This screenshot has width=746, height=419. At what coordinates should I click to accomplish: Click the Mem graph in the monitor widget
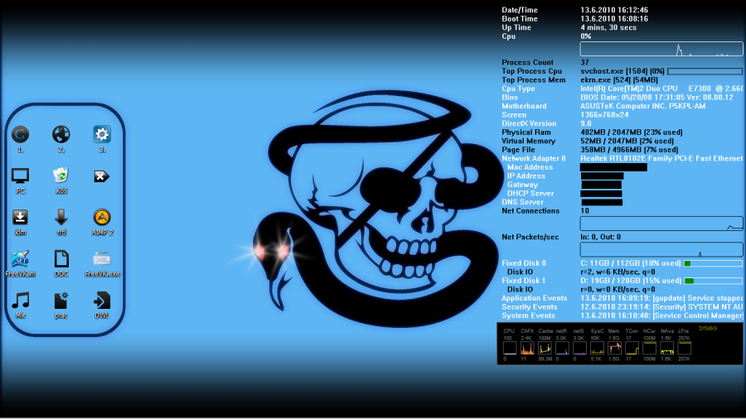(x=614, y=349)
